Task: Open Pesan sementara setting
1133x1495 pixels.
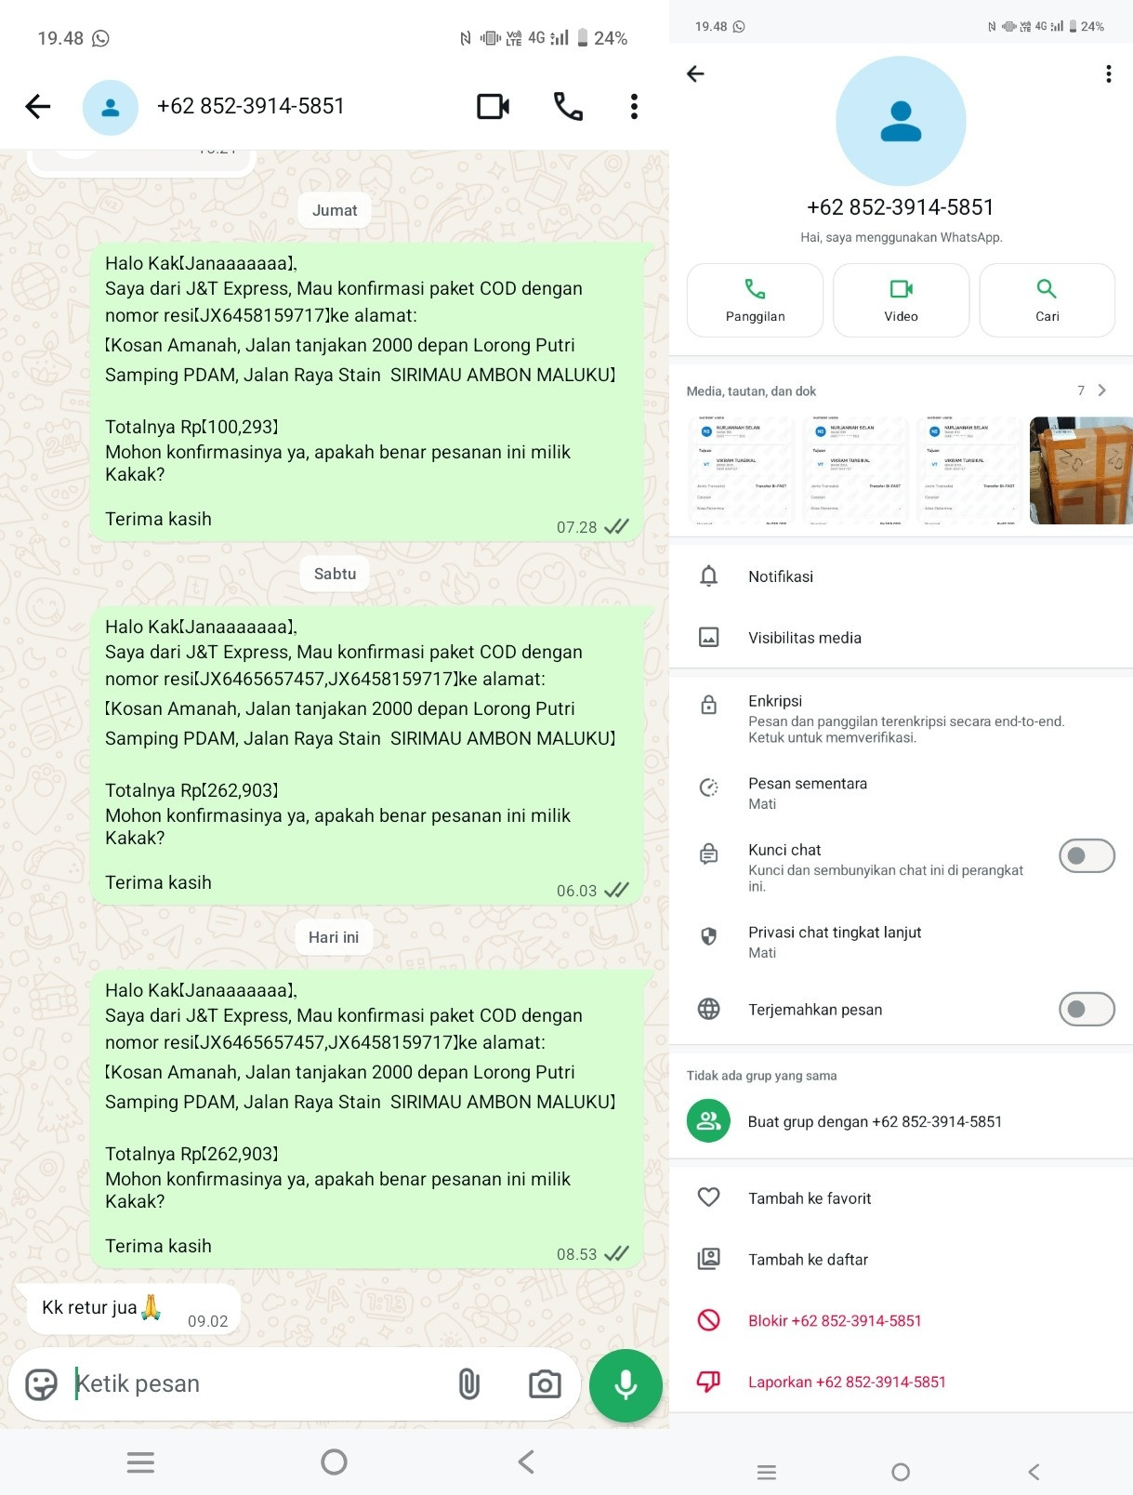Action: pos(901,793)
